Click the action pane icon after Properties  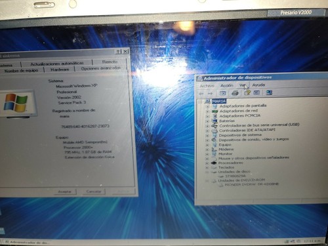(256, 92)
